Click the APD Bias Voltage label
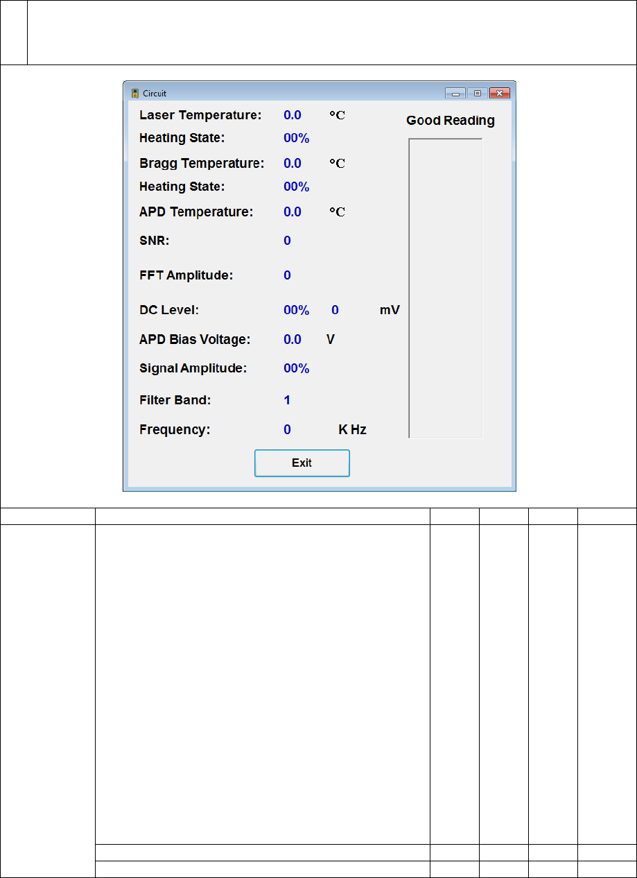The width and height of the screenshot is (637, 878). point(195,340)
